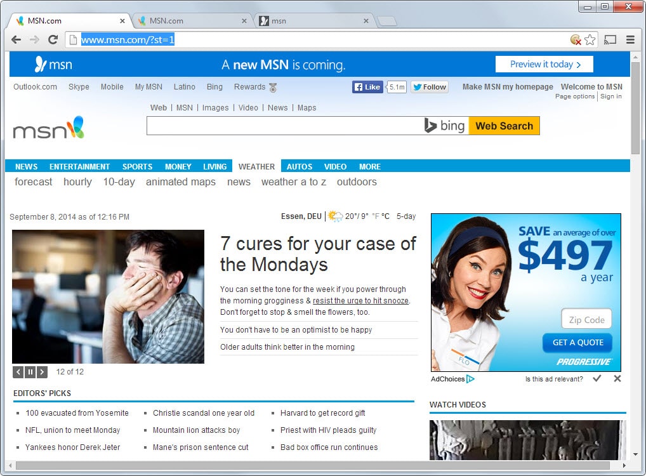Close the first MSN.com tab
The image size is (646, 476).
click(122, 20)
